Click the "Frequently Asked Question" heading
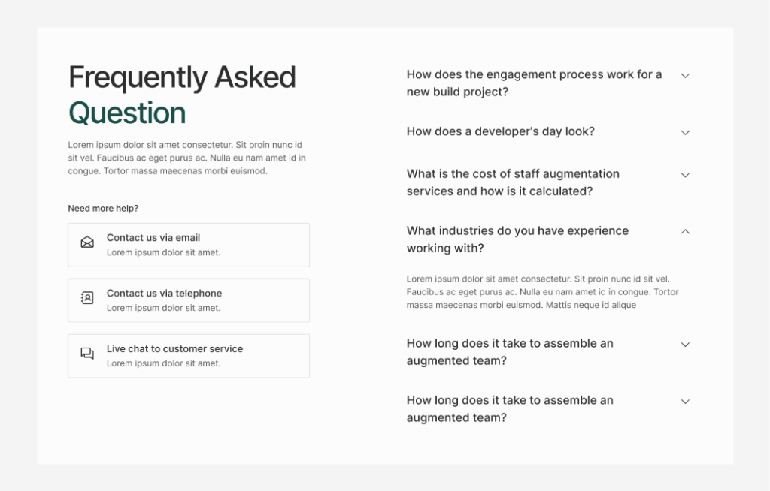The width and height of the screenshot is (770, 491). (x=182, y=95)
